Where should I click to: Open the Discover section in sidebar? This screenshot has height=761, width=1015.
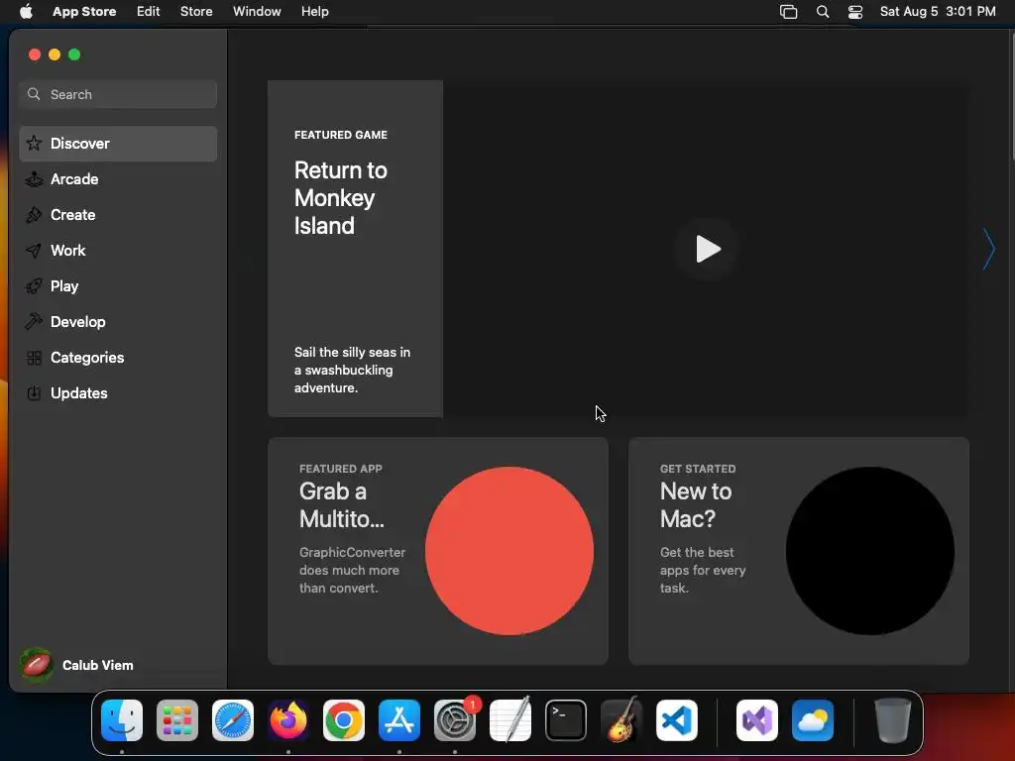[x=118, y=144]
